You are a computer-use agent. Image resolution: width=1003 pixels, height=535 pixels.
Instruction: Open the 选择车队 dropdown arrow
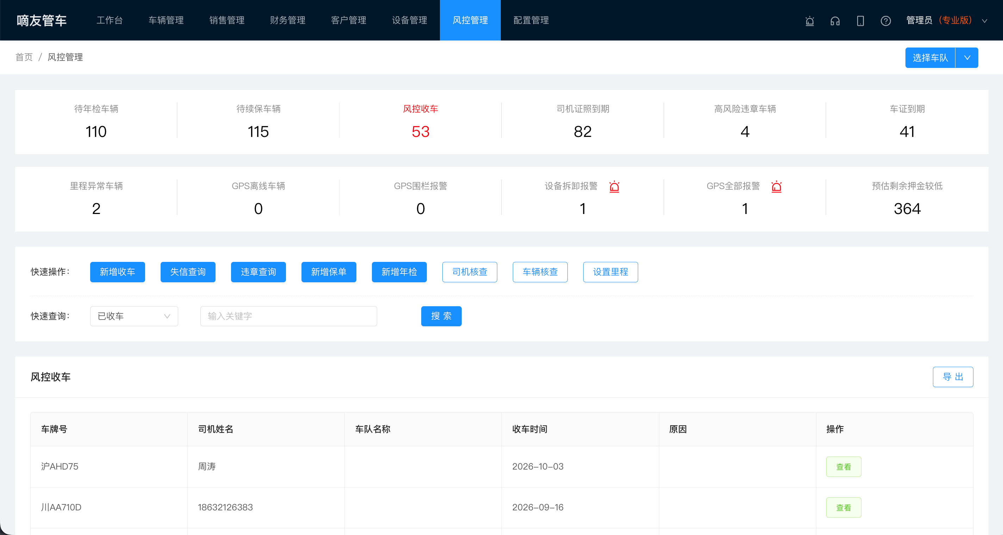pos(967,58)
